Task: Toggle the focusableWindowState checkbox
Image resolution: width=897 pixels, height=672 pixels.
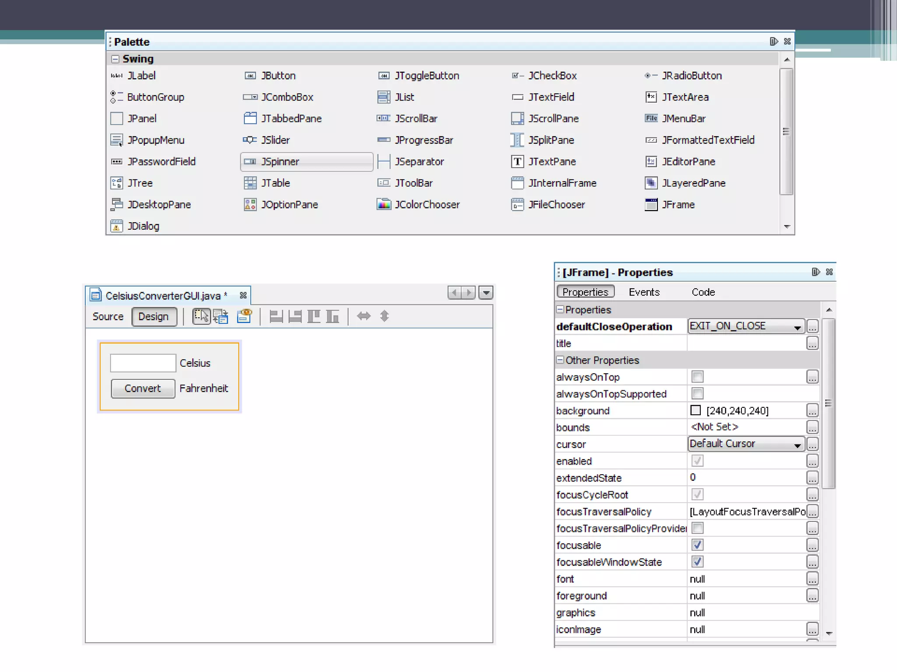Action: click(697, 562)
